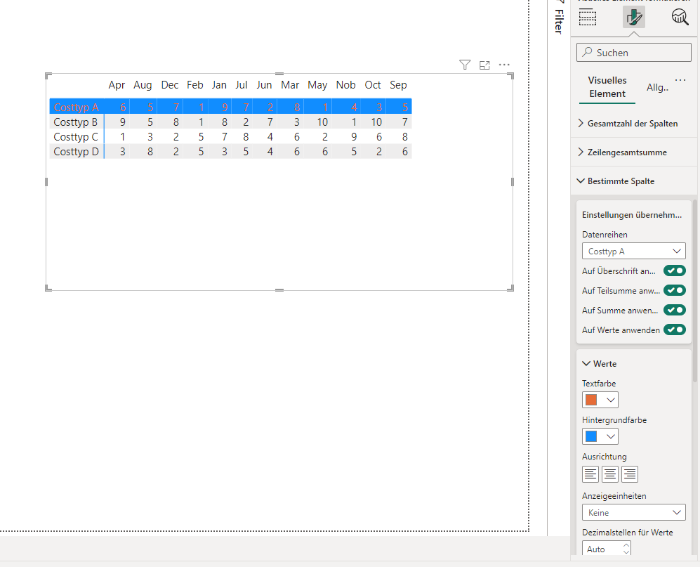Click the Sep column header
The width and height of the screenshot is (700, 567).
pos(398,85)
